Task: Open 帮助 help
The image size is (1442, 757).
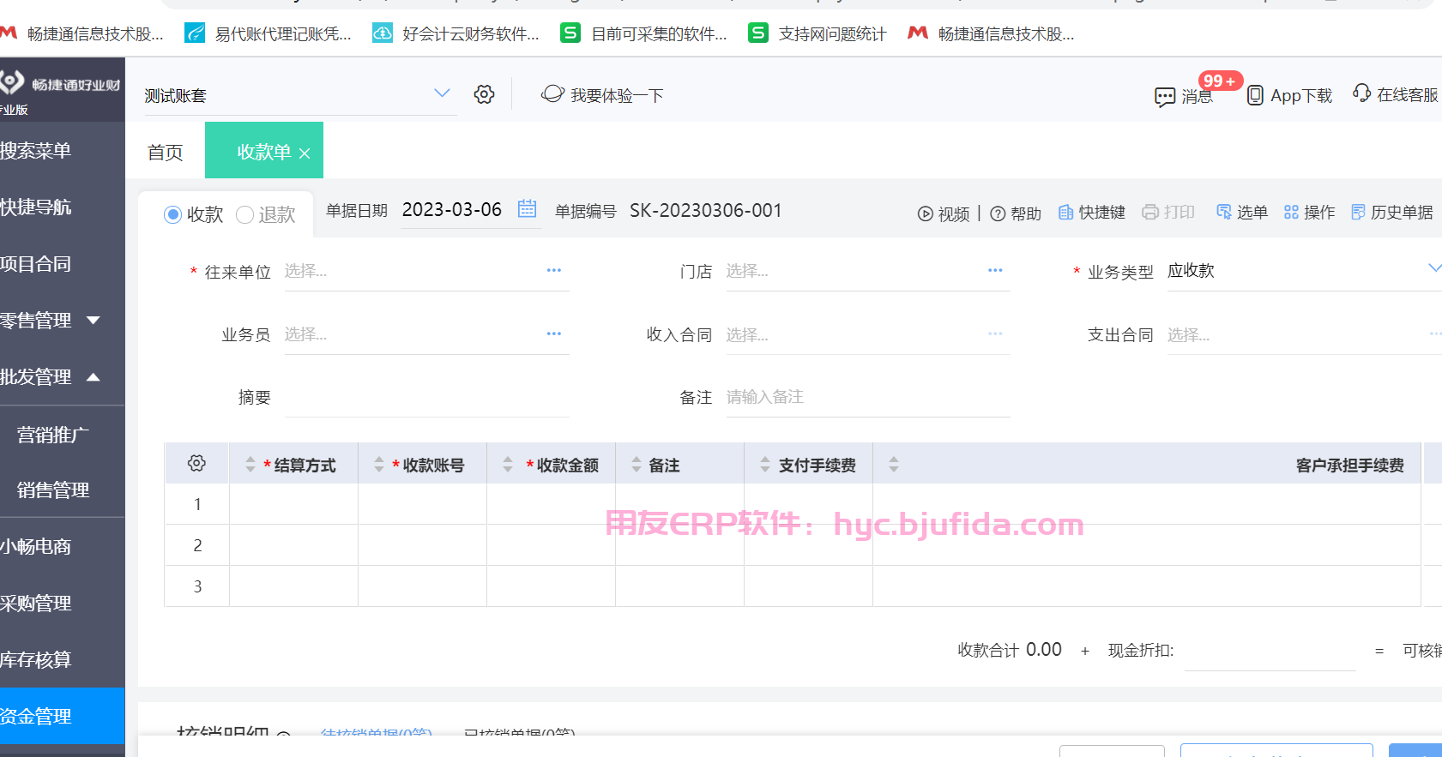Action: [x=1016, y=213]
